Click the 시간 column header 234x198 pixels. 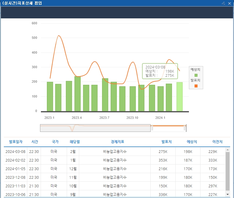tap(34, 142)
